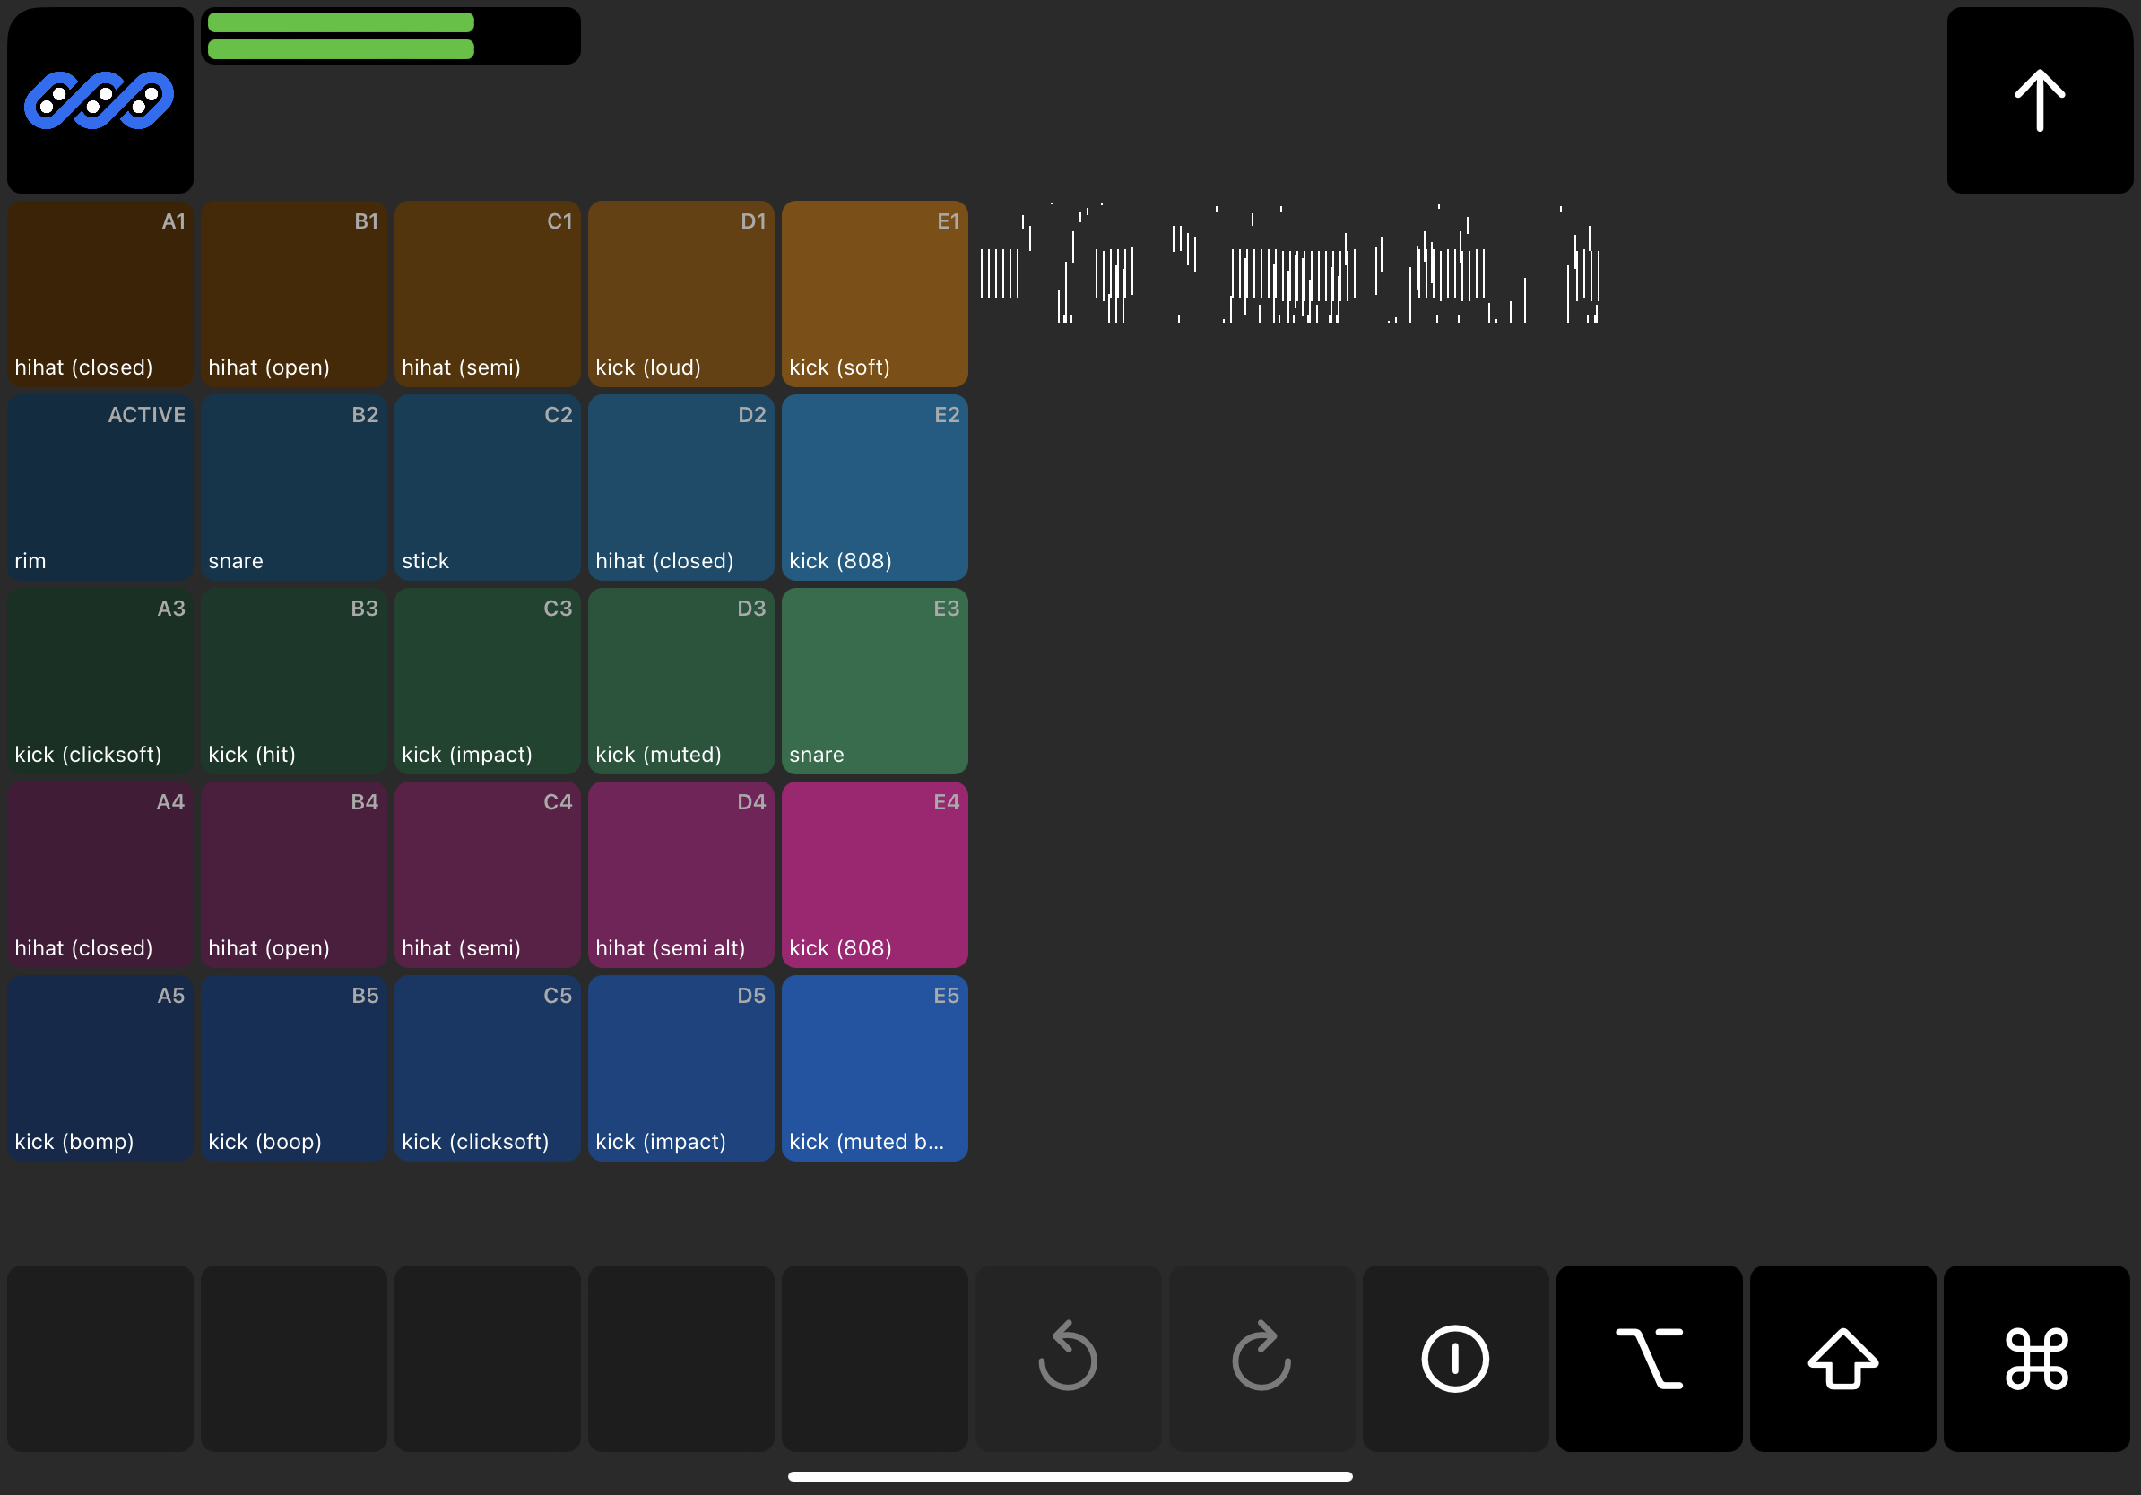Viewport: 2141px width, 1495px height.
Task: Hit the kick (bomp) pad A5
Action: pos(100,1068)
